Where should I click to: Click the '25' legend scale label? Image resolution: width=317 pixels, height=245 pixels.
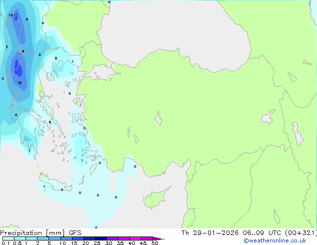pyautogui.click(x=97, y=243)
